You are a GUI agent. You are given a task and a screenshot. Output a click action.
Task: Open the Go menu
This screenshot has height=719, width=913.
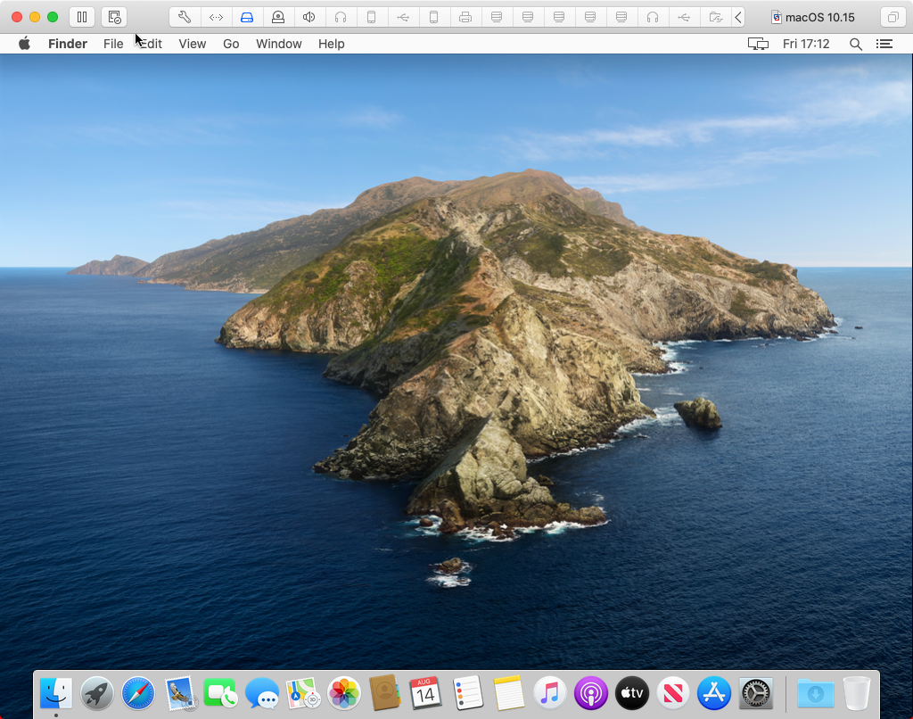coord(230,43)
